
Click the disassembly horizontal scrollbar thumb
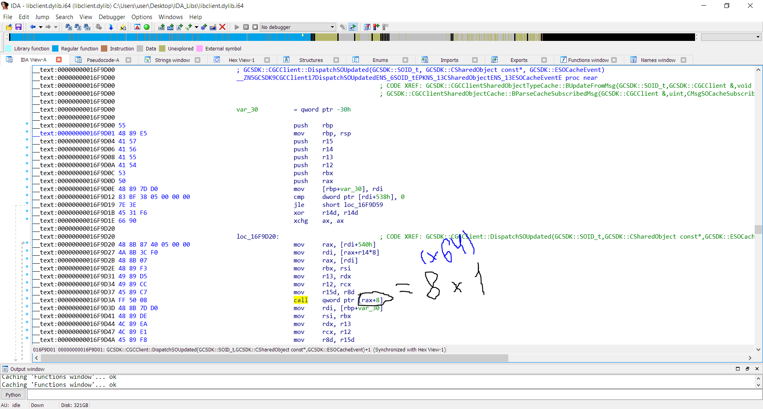[274, 358]
